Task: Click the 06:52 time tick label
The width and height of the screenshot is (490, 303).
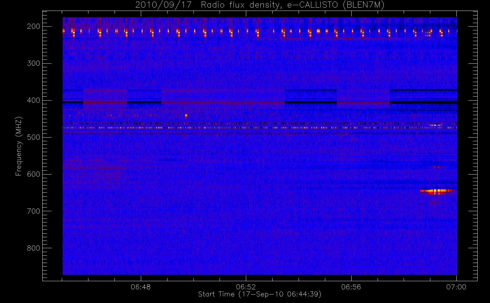Action: (246, 287)
